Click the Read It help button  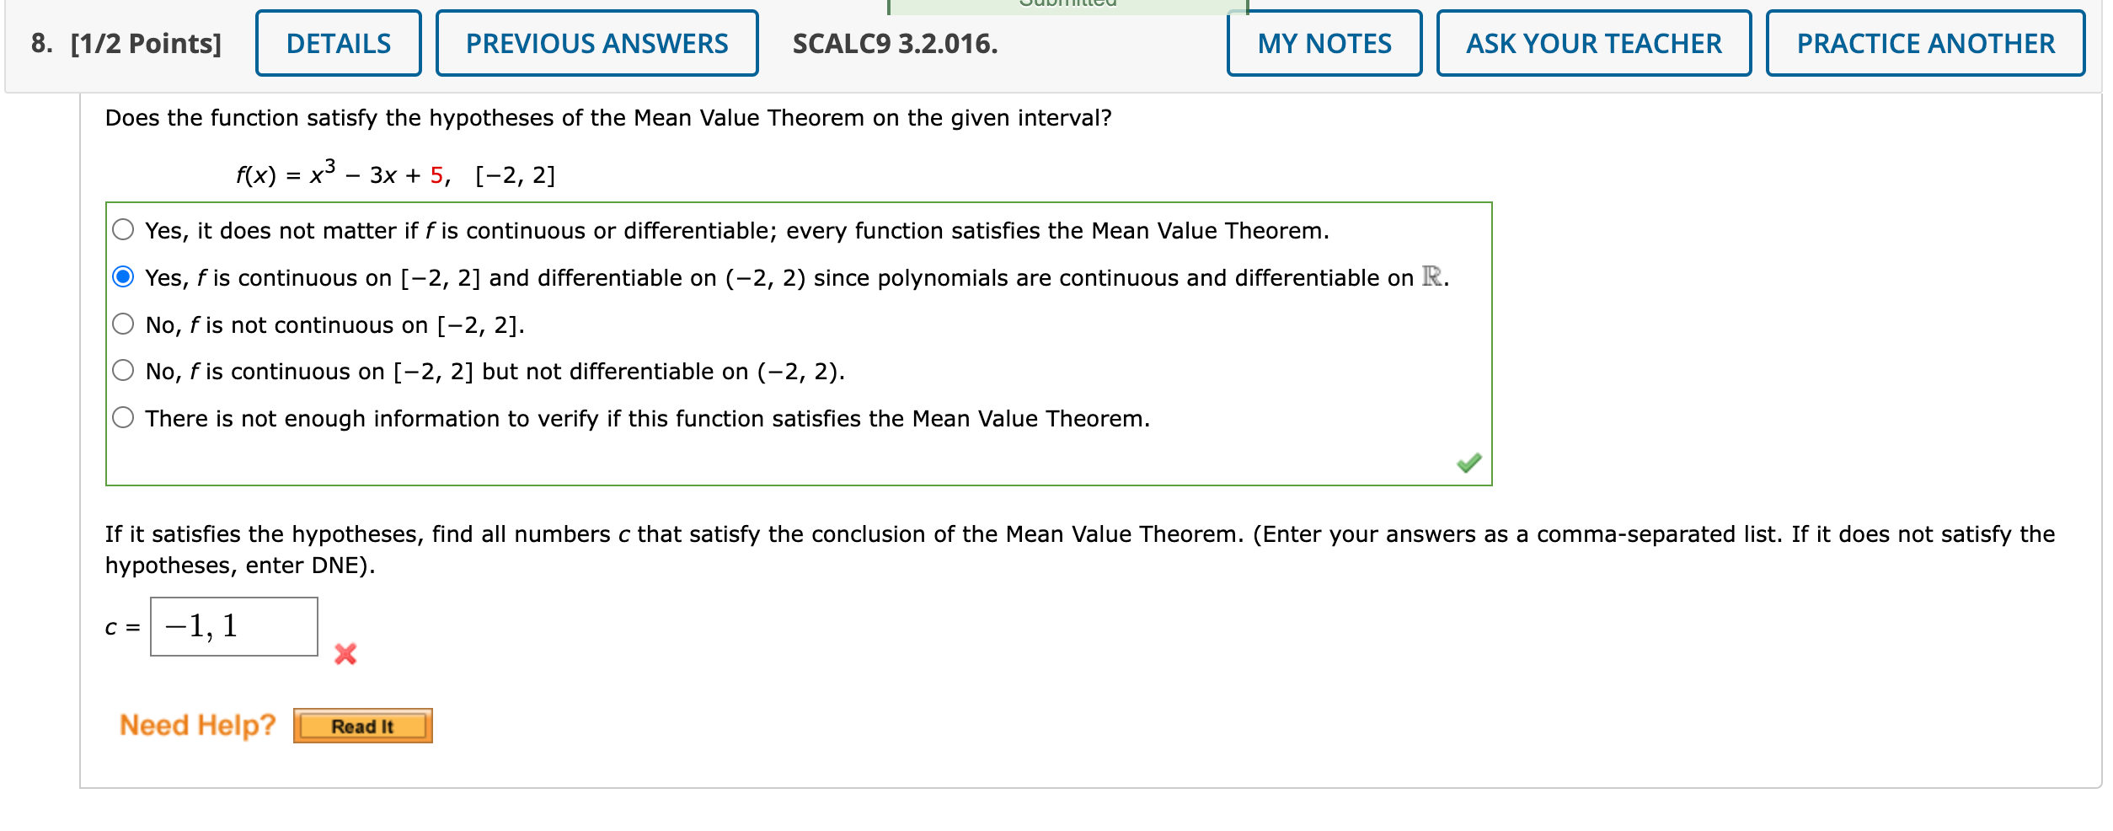click(362, 725)
